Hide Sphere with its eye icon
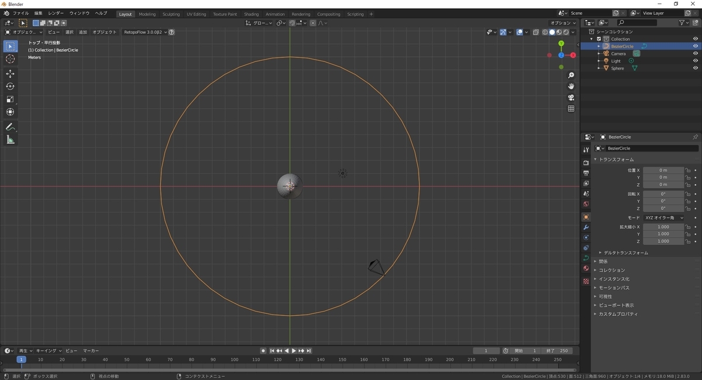This screenshot has width=702, height=380. (696, 68)
